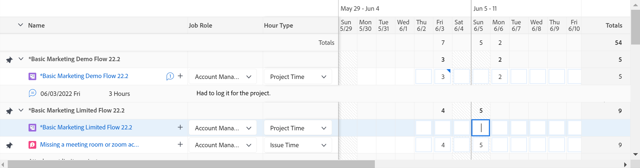Image resolution: width=640 pixels, height=168 pixels.
Task: Unpin the Basic Marketing Demo Flow project
Action: pyautogui.click(x=10, y=60)
